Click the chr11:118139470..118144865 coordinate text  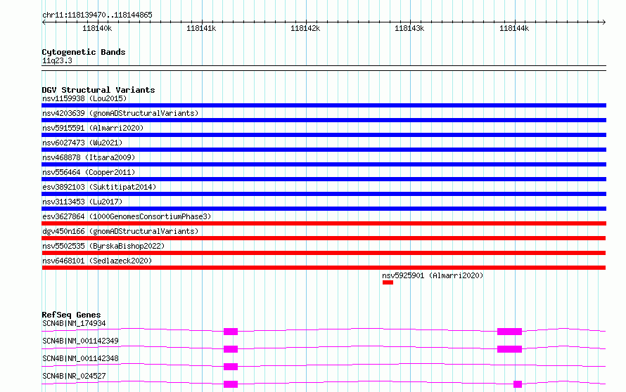(x=97, y=15)
